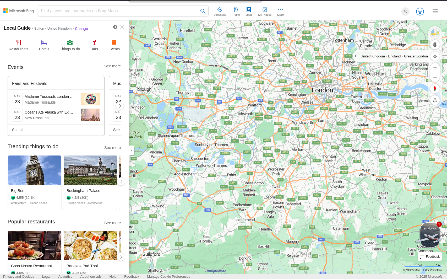The height and width of the screenshot is (279, 447).
Task: Open Buckingham Palace photo card
Action: click(90, 170)
